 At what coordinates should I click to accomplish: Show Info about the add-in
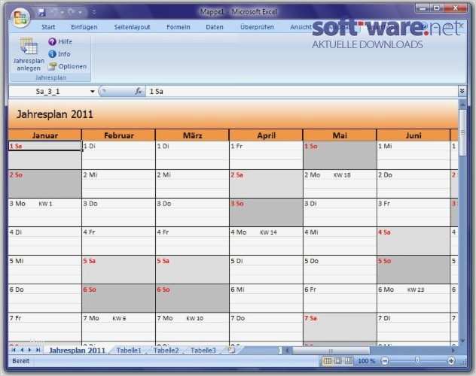tap(59, 54)
